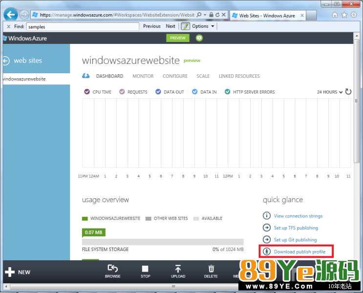Open favorites star icon

pyautogui.click(x=344, y=15)
